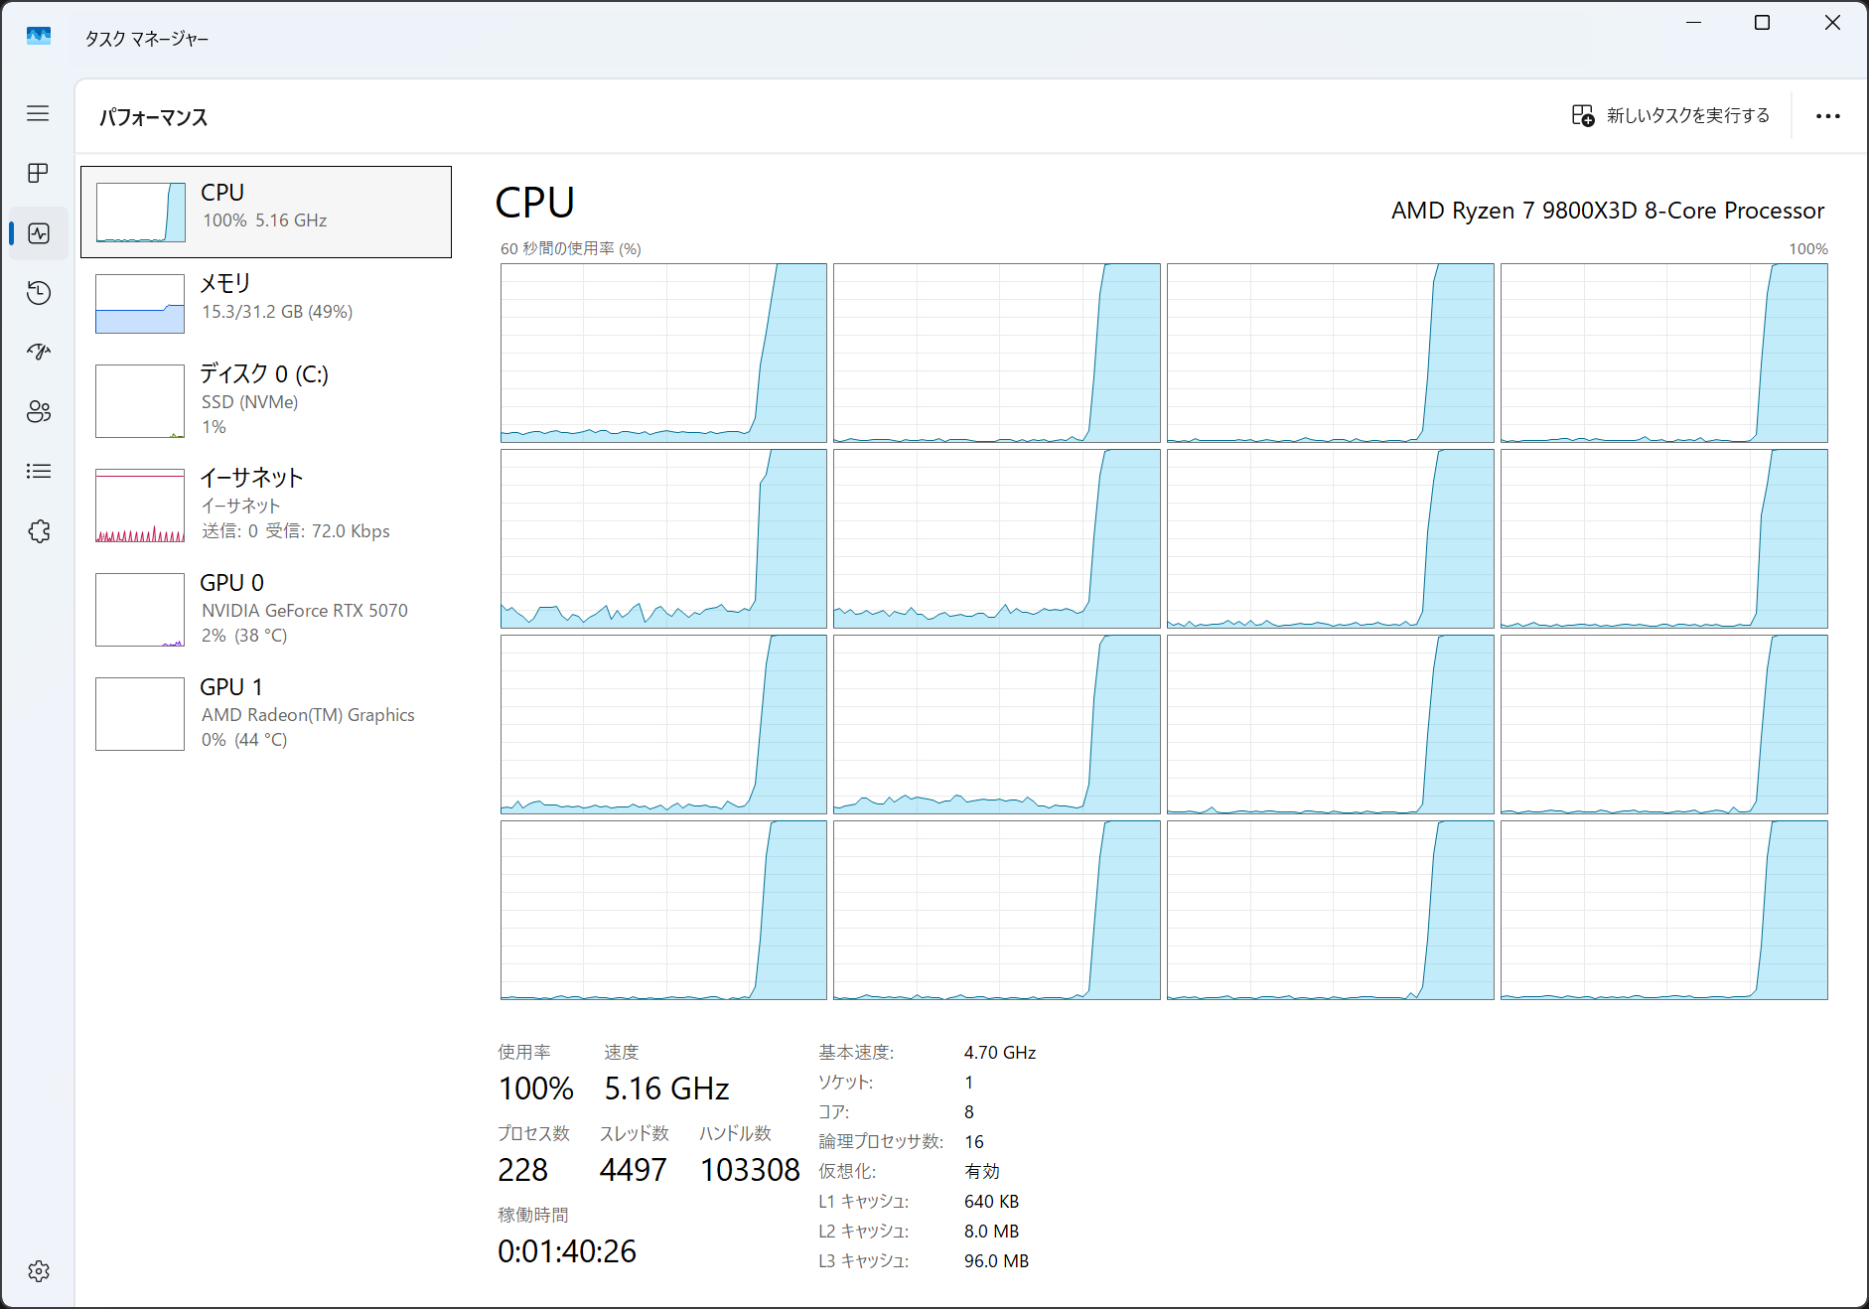Open the three-dot more options menu
1869x1309 pixels.
[x=1827, y=116]
